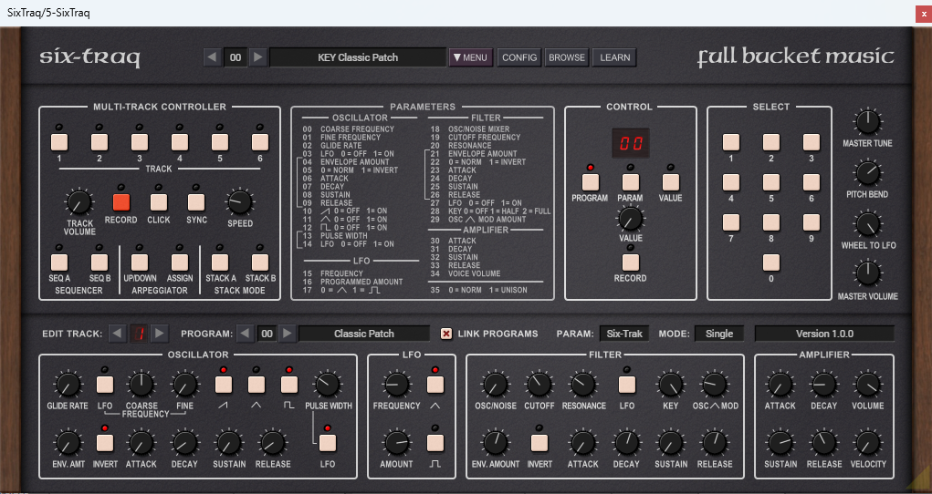Select track 3 in Multi-Track Controller
The image size is (932, 494).
pos(140,141)
